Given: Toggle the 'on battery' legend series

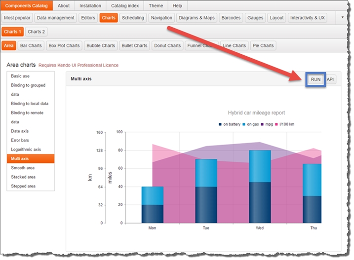Looking at the screenshot, I should tap(230, 124).
